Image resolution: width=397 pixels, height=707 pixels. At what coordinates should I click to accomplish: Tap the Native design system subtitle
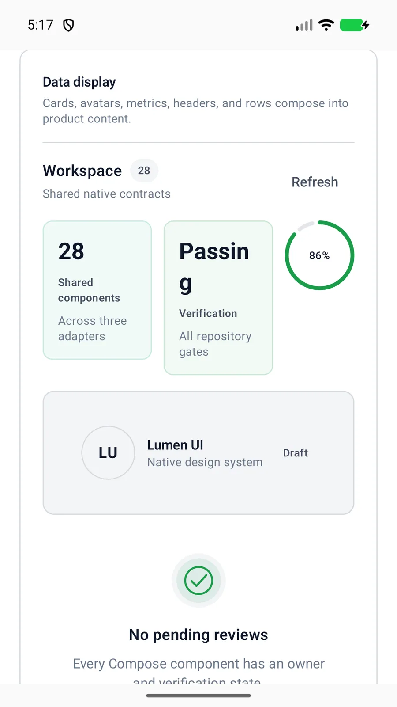[x=205, y=462]
